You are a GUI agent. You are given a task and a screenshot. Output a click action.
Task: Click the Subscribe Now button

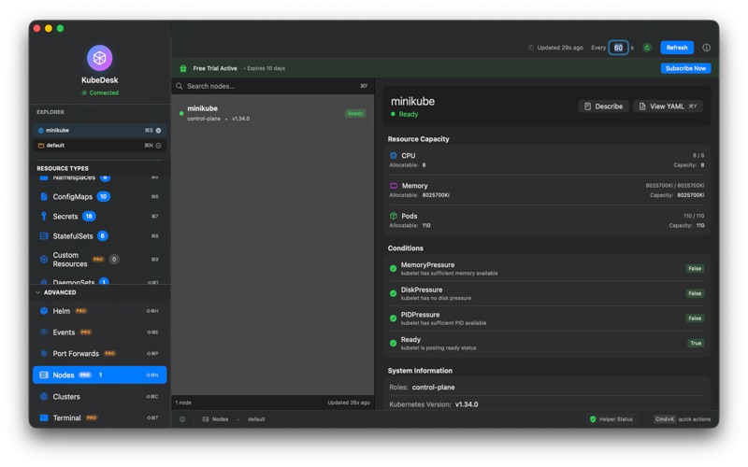pos(685,68)
